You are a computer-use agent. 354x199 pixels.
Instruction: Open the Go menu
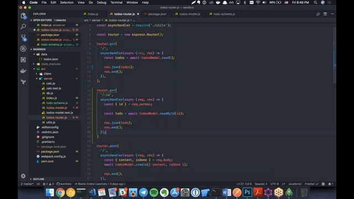point(91,2)
